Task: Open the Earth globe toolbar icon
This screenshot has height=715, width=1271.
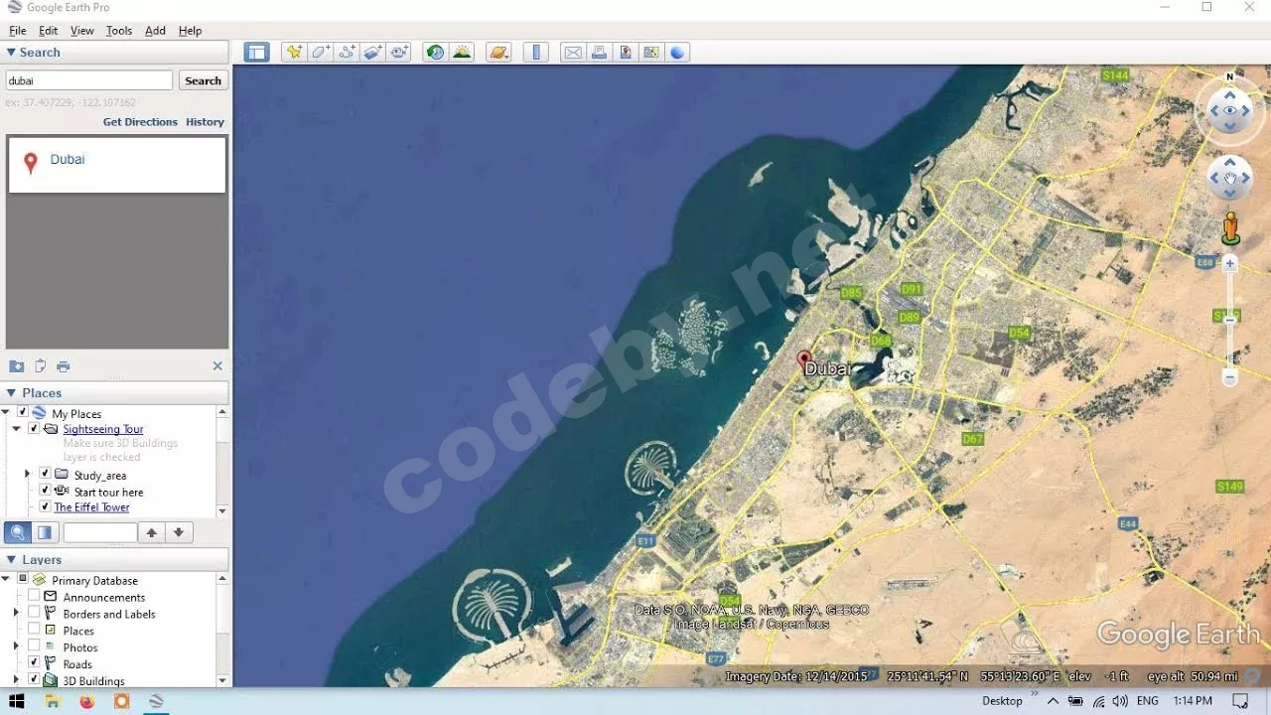Action: click(x=677, y=53)
